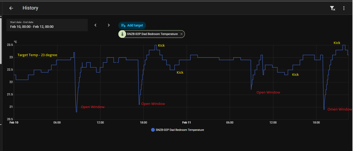The width and height of the screenshot is (353, 151).
Task: Click the back arrow icon
Action: [11, 8]
